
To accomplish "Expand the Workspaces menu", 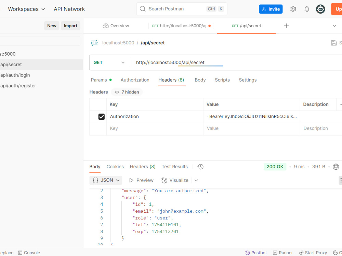I will coord(26,9).
